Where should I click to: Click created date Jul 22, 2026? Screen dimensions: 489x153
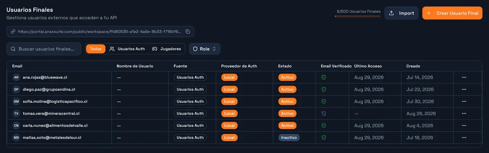(x=420, y=89)
